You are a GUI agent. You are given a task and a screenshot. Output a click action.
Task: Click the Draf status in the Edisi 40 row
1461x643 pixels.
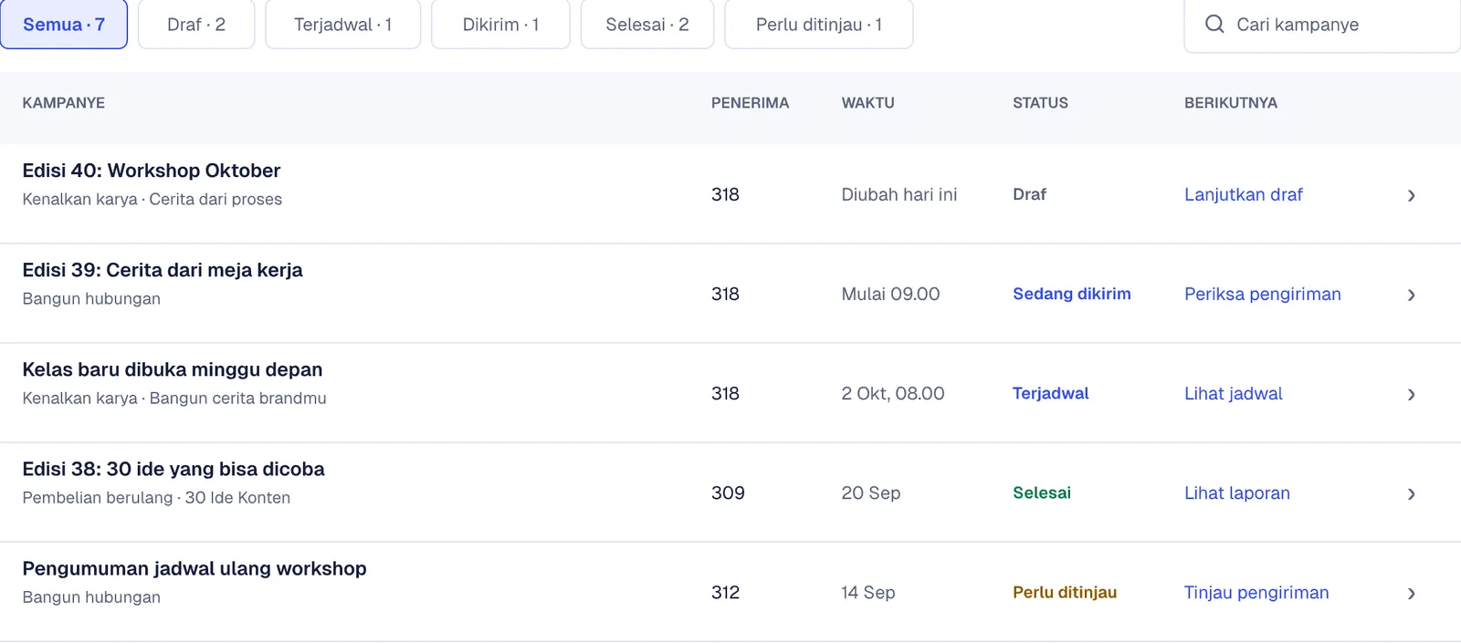coord(1030,194)
